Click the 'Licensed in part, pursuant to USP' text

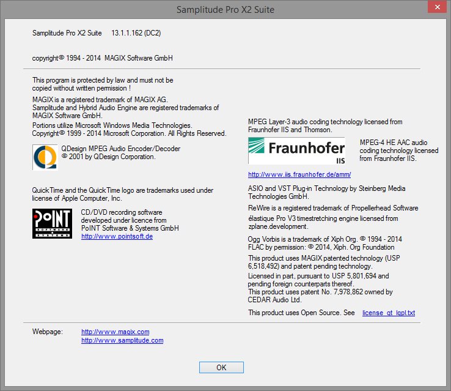click(318, 280)
